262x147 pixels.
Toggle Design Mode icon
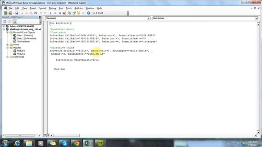point(64,13)
